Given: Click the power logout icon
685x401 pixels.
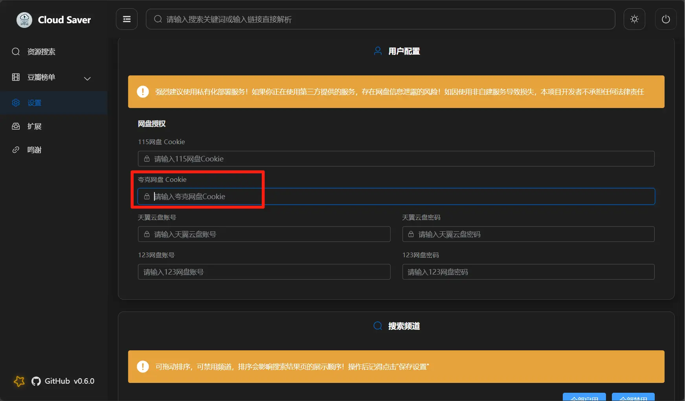Looking at the screenshot, I should pos(665,19).
